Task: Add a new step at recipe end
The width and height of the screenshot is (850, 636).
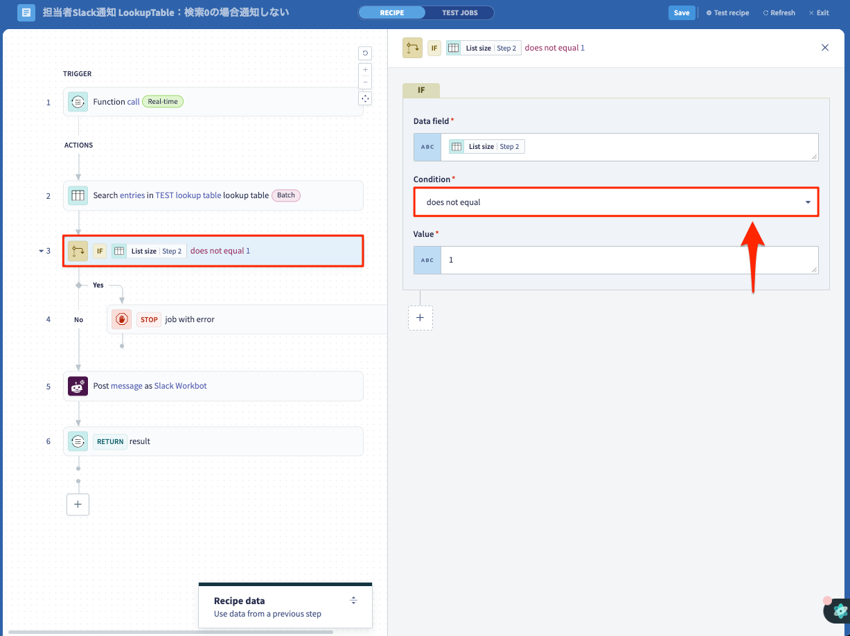Action: pyautogui.click(x=78, y=504)
